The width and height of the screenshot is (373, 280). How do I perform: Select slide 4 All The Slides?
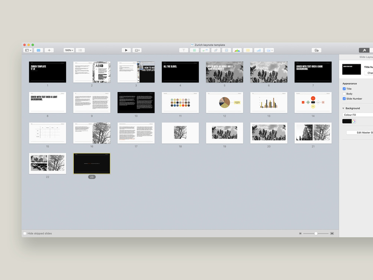pos(180,72)
